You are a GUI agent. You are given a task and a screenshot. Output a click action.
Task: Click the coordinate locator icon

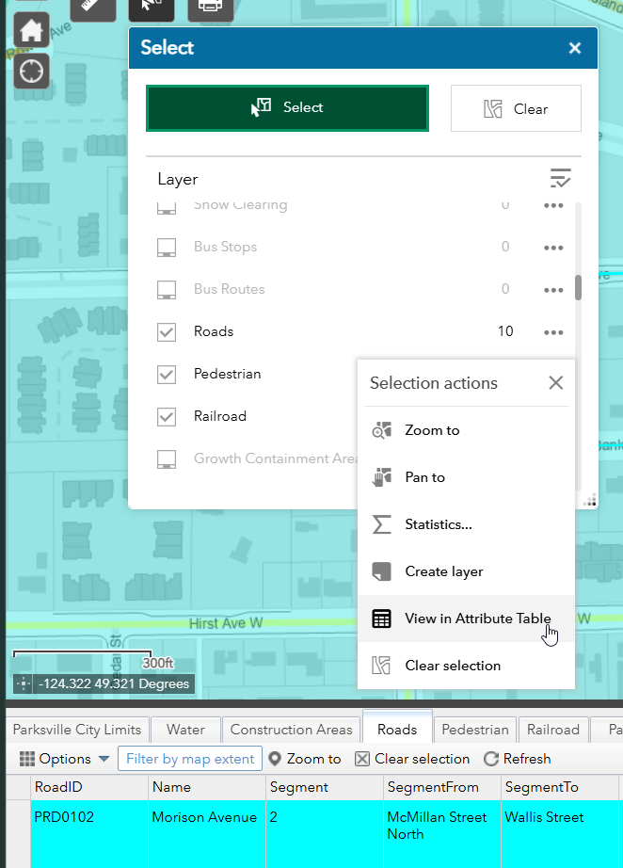point(24,684)
